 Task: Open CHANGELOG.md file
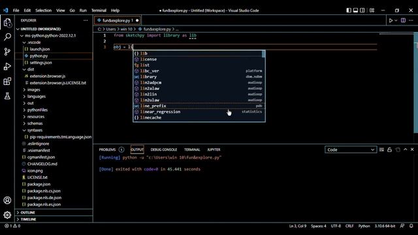[x=54, y=164]
